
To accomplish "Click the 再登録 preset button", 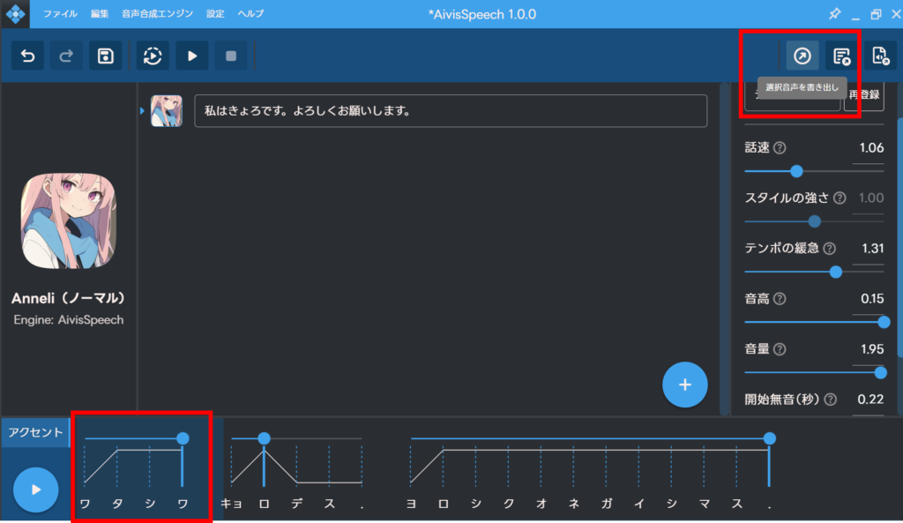I will coord(864,95).
